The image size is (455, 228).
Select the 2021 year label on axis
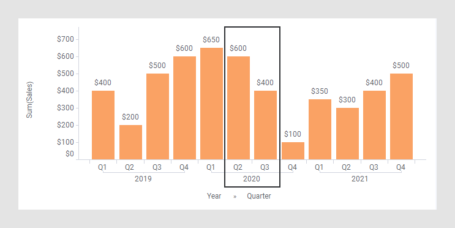[360, 178]
